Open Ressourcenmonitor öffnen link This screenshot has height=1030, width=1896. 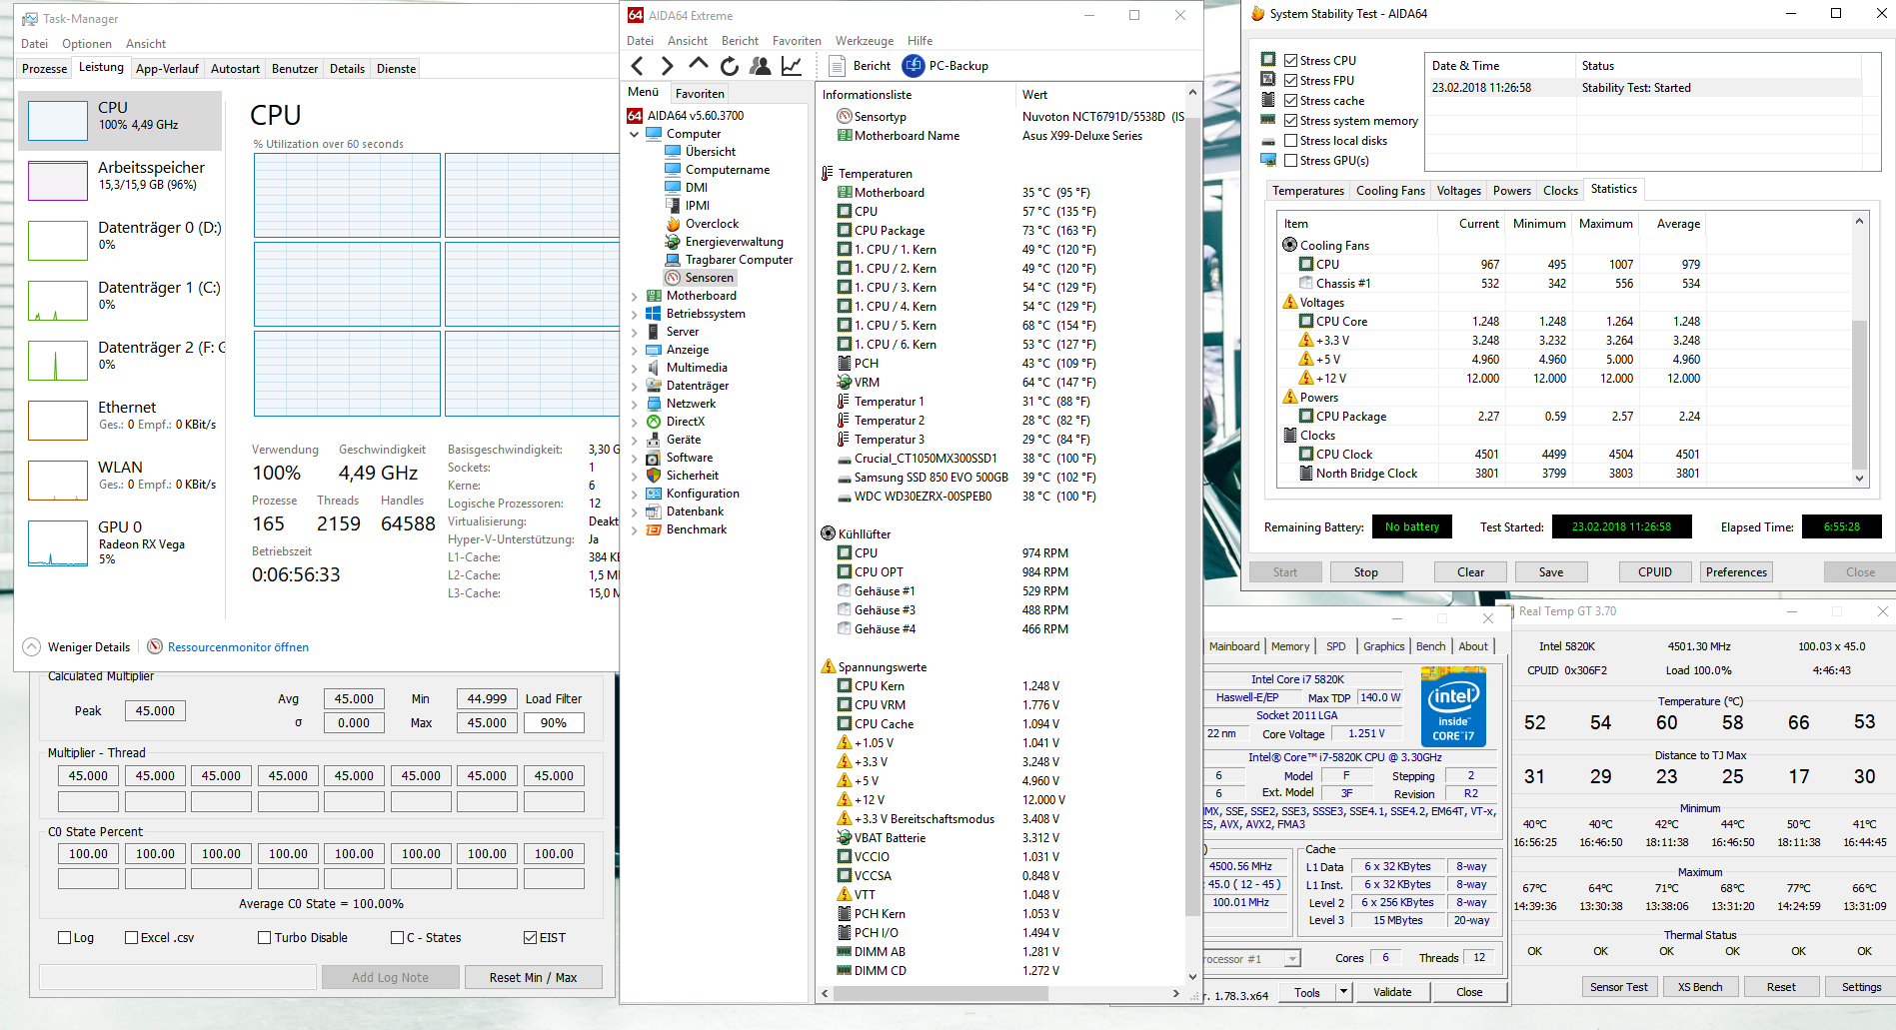[238, 647]
